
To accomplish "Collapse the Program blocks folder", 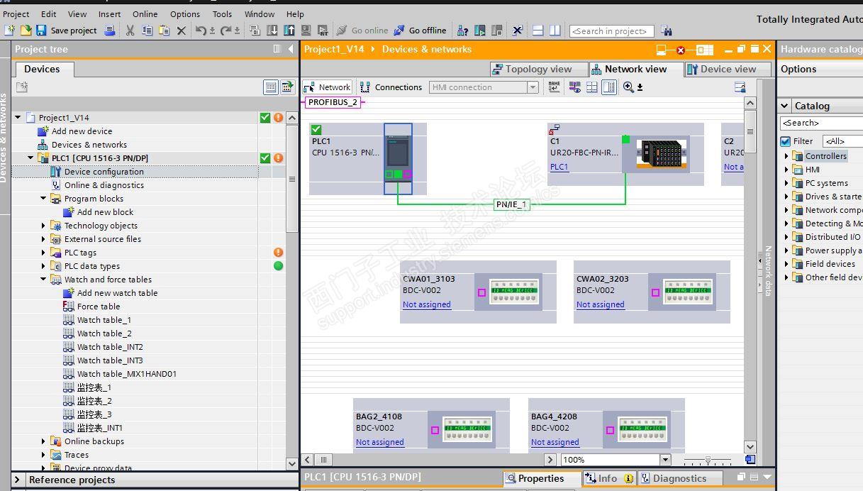I will (43, 199).
